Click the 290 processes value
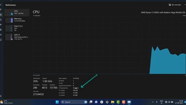This screenshot has width=186, height=105. pos(35,88)
